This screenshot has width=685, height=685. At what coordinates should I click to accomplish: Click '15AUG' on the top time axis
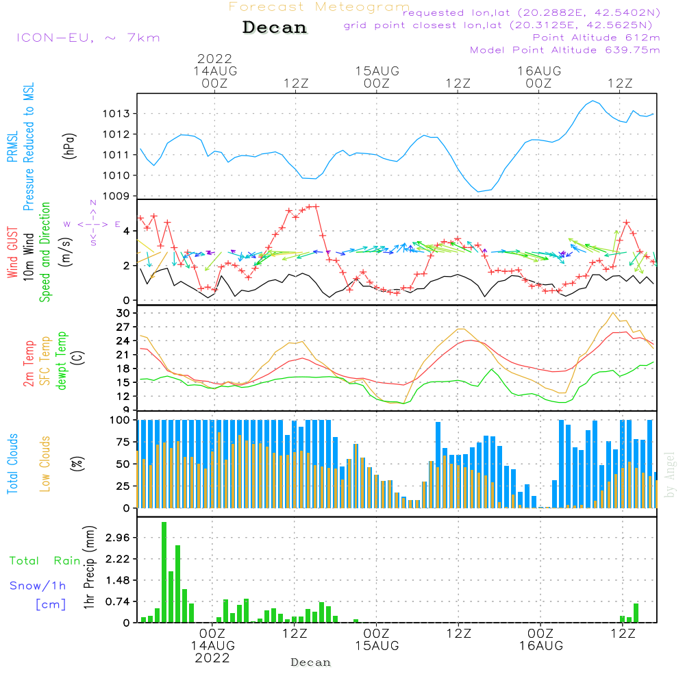click(x=377, y=71)
